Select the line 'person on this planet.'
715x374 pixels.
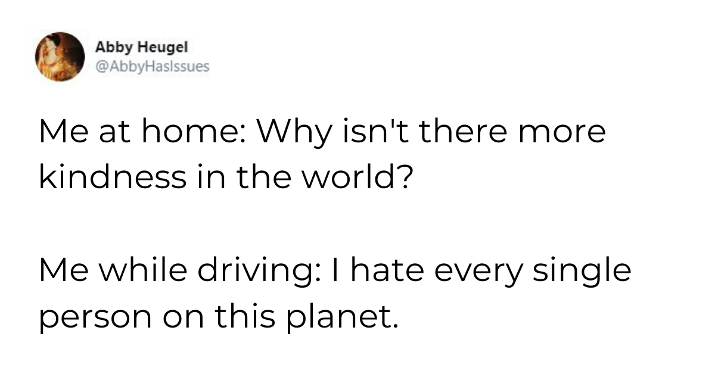217,316
